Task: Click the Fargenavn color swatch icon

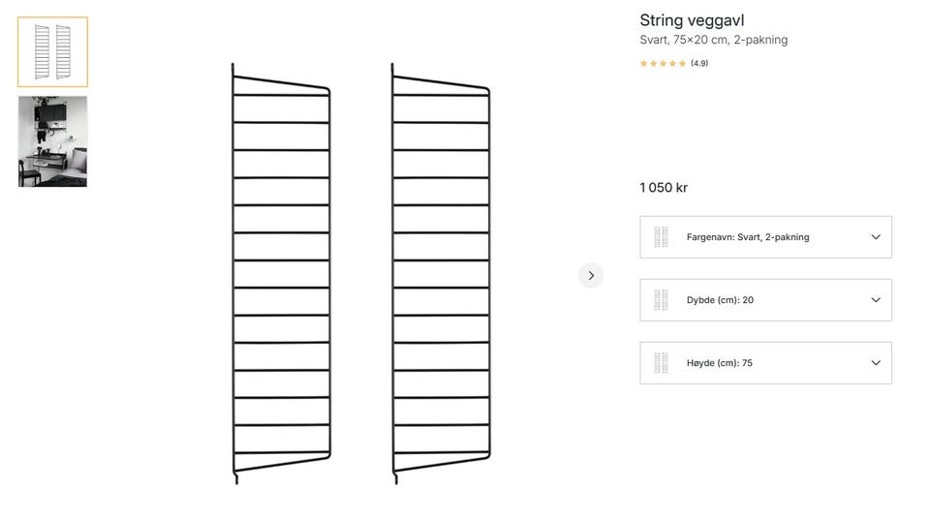Action: point(661,237)
